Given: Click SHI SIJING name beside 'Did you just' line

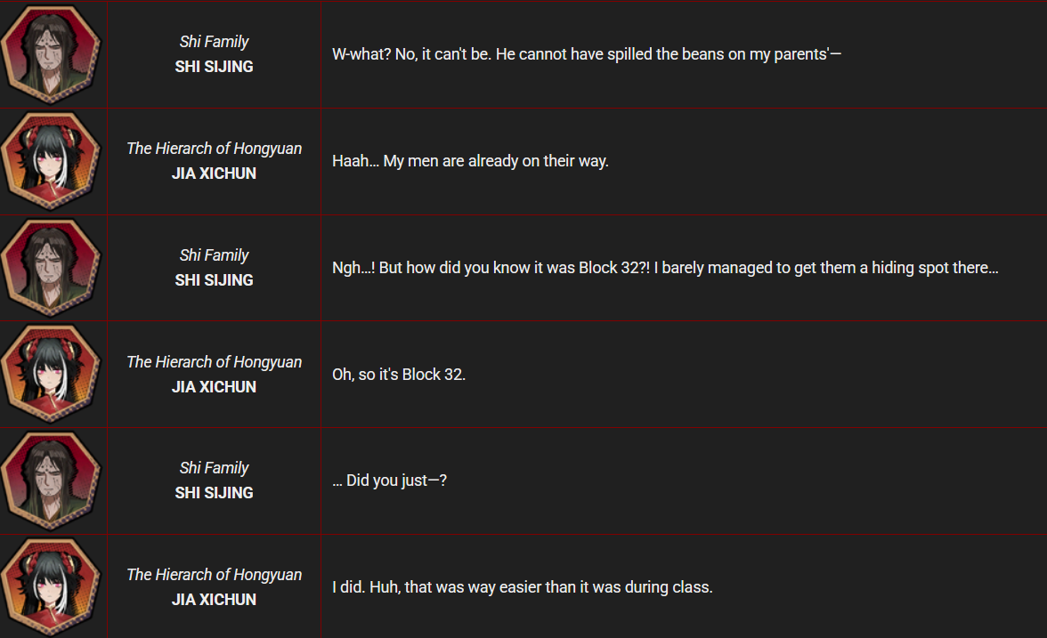Looking at the screenshot, I should [x=214, y=493].
